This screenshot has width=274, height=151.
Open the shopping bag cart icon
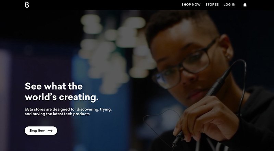coord(245,4)
